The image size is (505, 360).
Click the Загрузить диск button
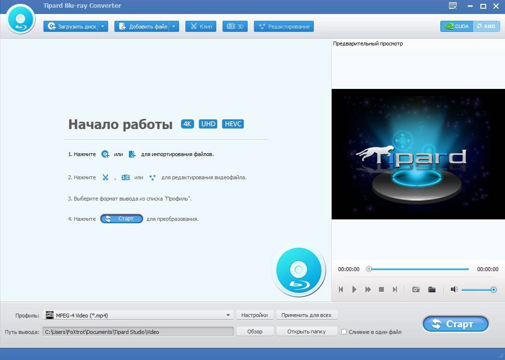(71, 27)
